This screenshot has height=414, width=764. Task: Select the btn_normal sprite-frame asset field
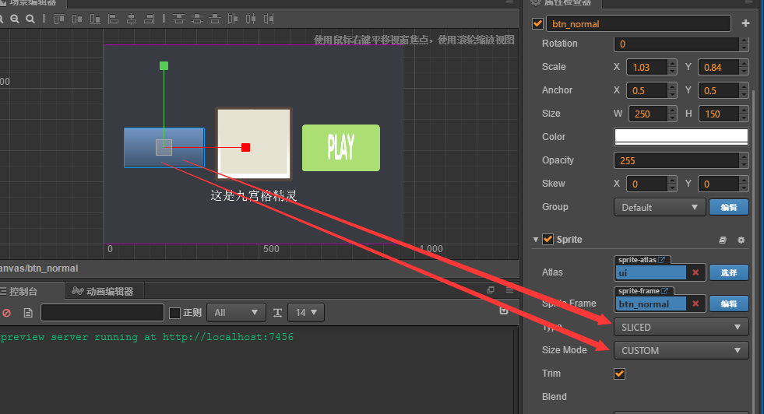tap(651, 304)
